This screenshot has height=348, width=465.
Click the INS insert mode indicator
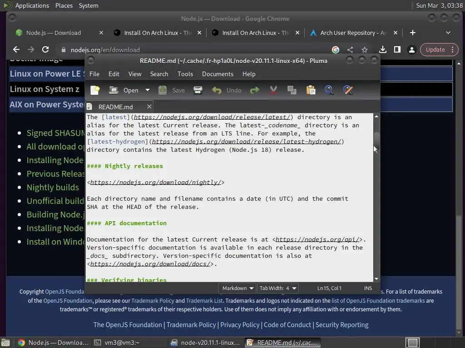(368, 288)
